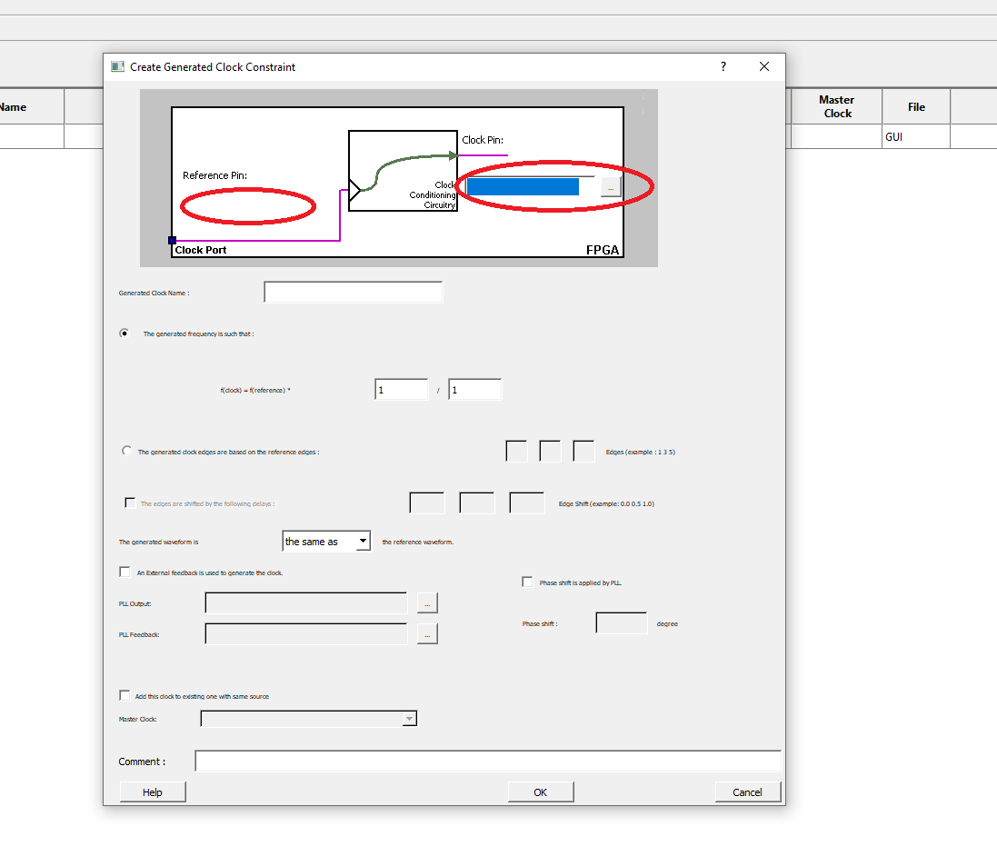Image resolution: width=997 pixels, height=866 pixels.
Task: Check 'Add this clock to existing one' option
Action: tap(125, 694)
